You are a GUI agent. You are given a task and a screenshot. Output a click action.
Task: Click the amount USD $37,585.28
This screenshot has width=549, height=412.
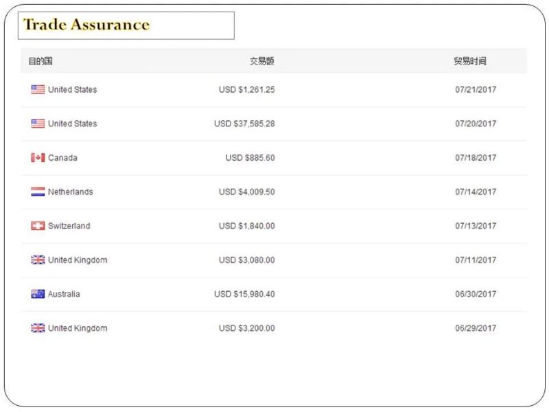click(x=244, y=124)
